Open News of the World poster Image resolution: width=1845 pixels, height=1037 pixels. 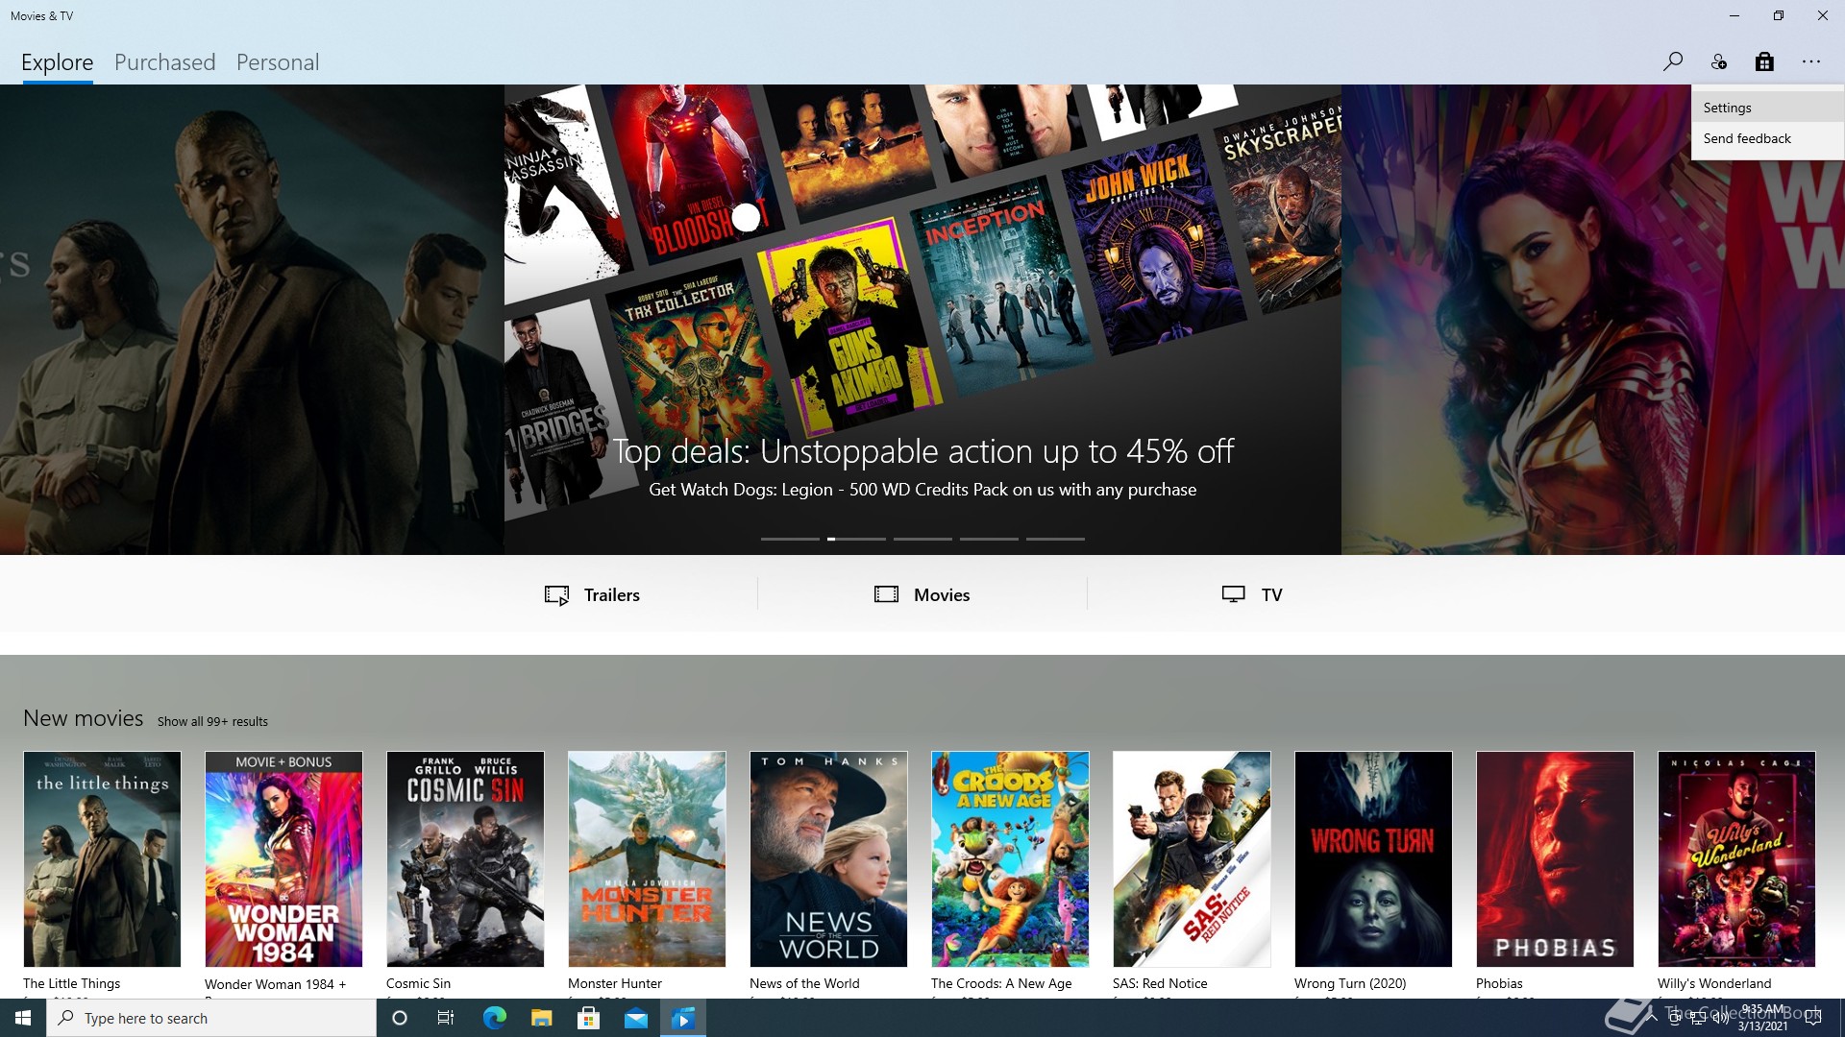(828, 859)
